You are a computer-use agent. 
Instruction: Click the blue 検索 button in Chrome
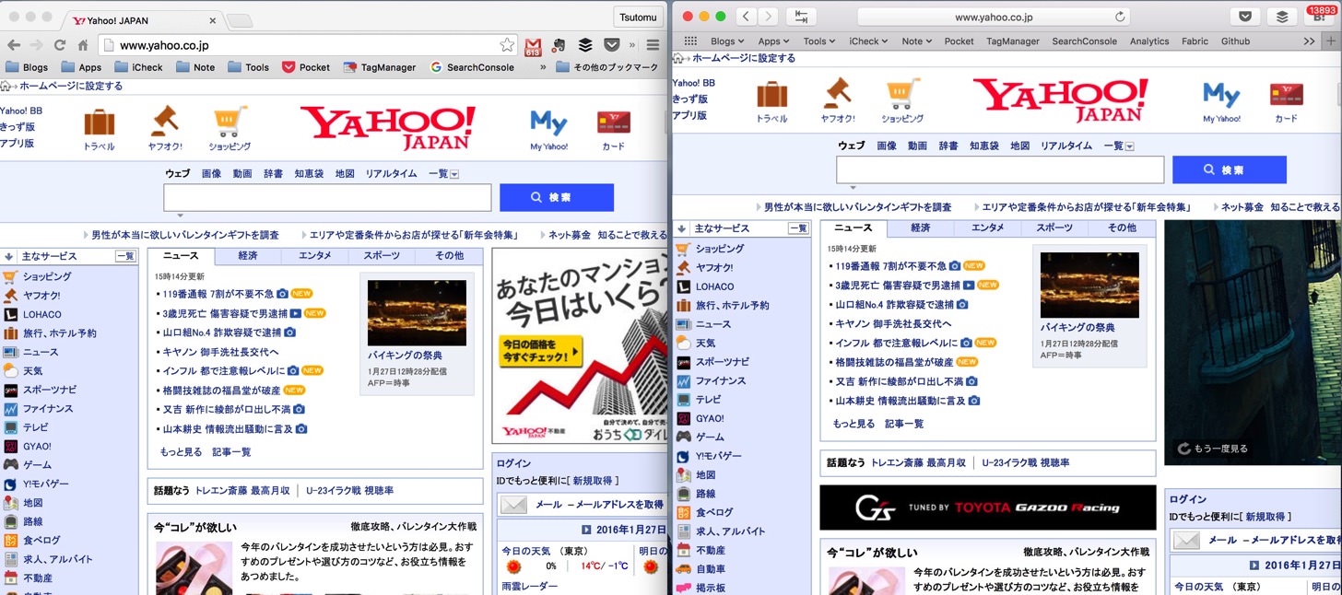(557, 198)
